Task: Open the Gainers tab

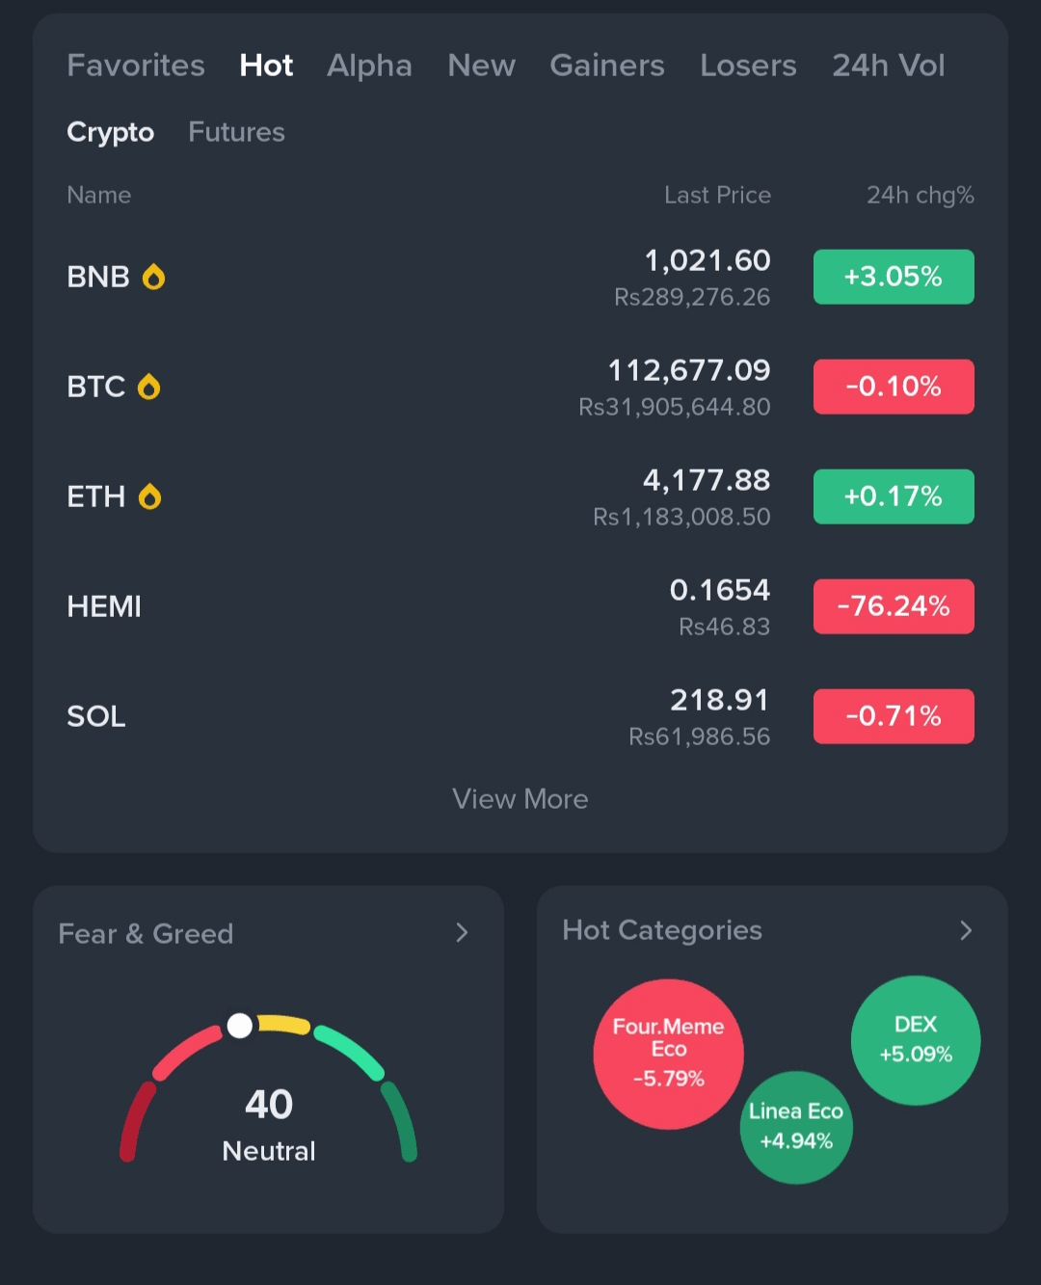Action: click(607, 66)
